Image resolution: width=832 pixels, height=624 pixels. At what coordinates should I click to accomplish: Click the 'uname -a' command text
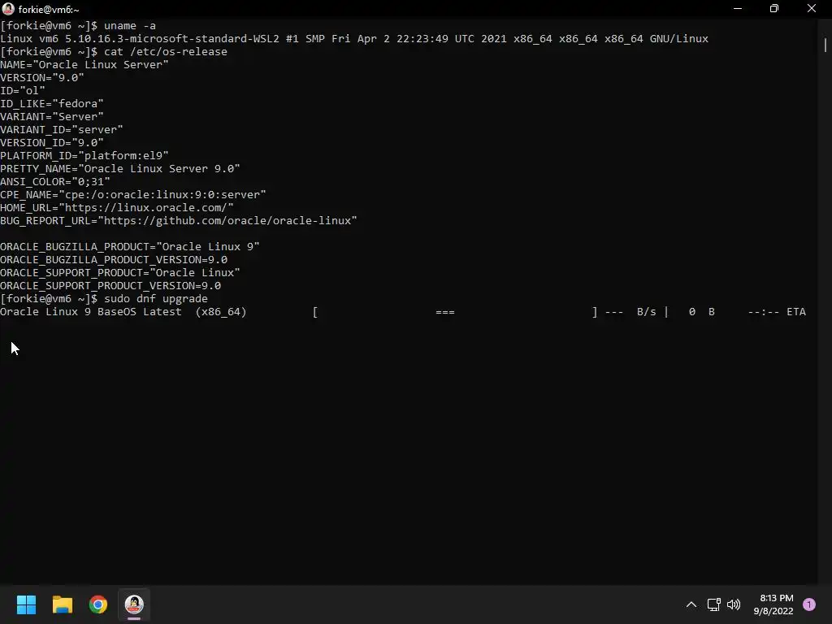click(130, 26)
